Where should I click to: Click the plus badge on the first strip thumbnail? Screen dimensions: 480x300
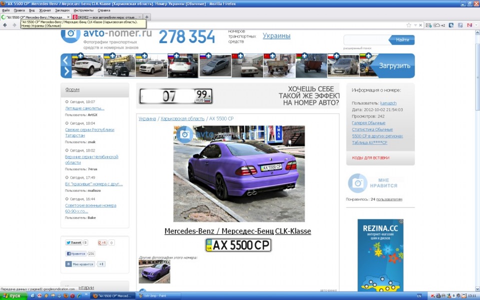pyautogui.click(x=80, y=55)
